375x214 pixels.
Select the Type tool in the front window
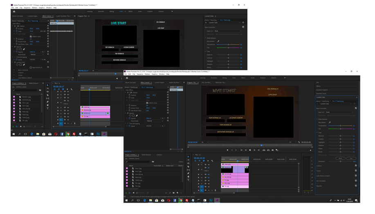(x=189, y=181)
